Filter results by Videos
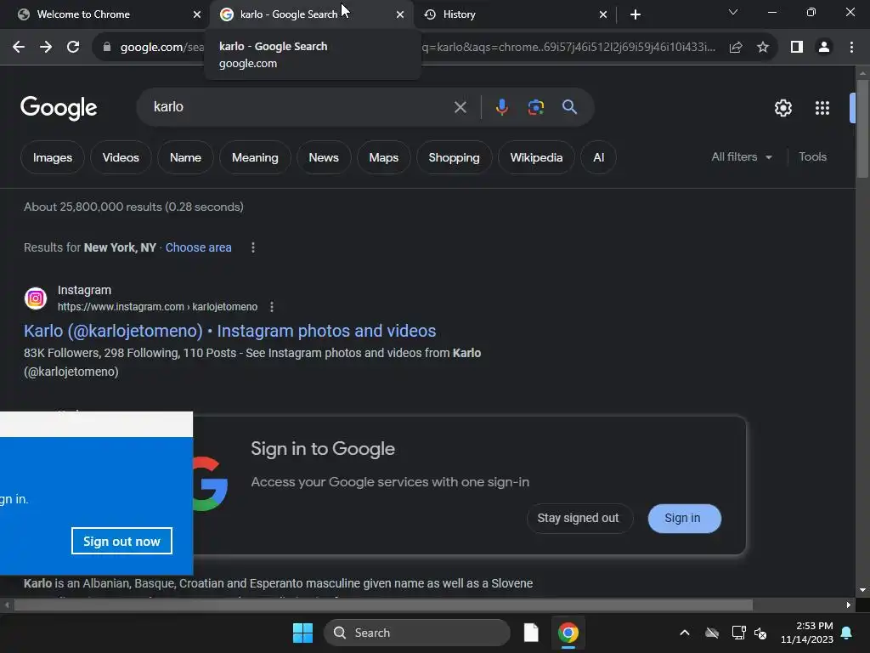Screen dimensions: 870x653 click(121, 157)
